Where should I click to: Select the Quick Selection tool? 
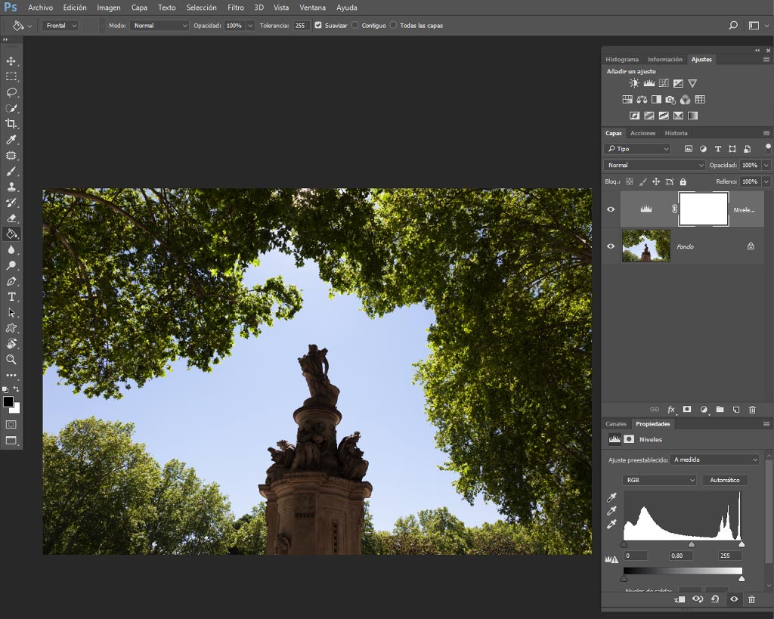point(11,108)
